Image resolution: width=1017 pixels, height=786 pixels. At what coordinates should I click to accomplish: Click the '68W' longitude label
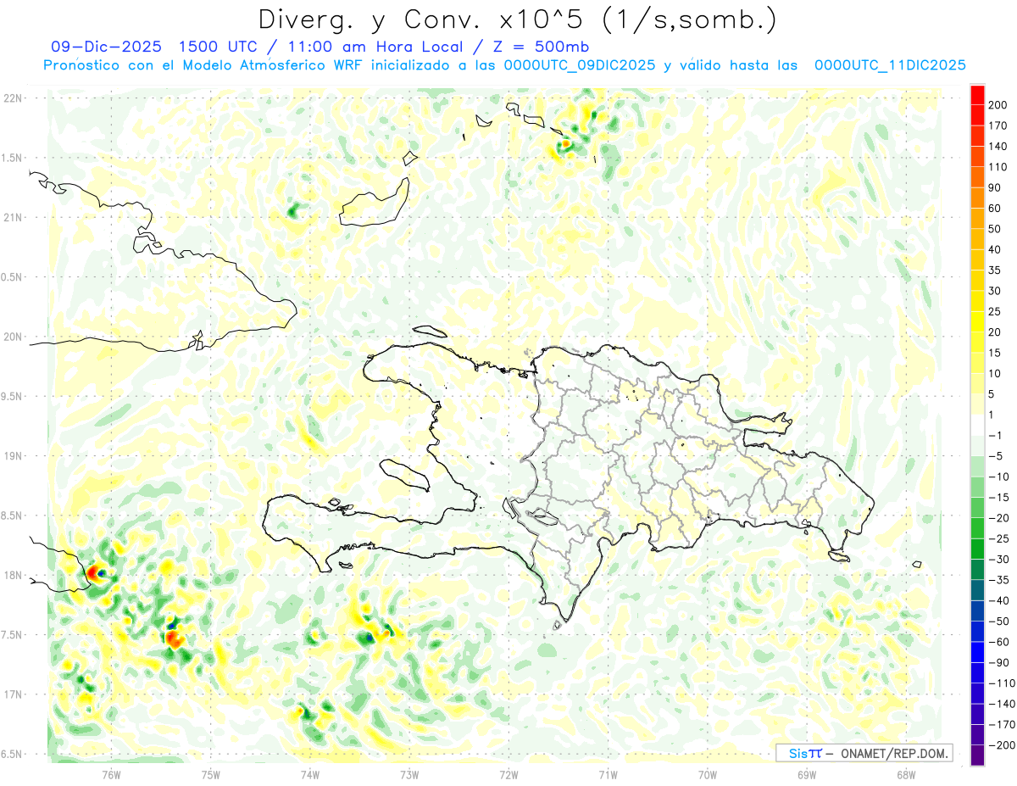(x=906, y=774)
